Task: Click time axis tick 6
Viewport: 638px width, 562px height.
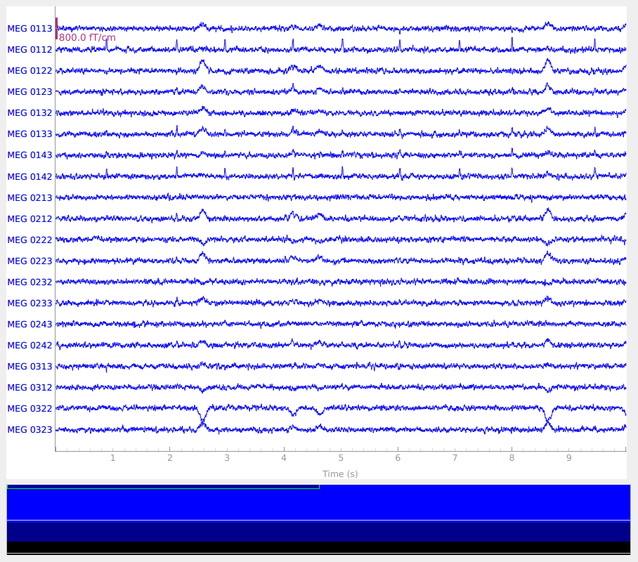Action: coord(398,458)
